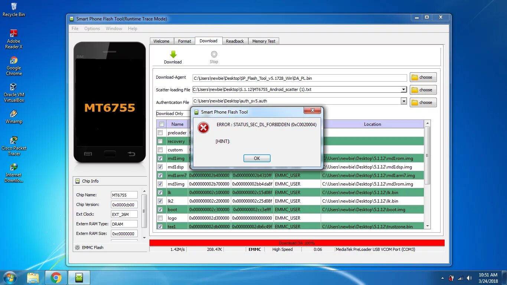This screenshot has height=285, width=507.
Task: Switch to the Welcome tab
Action: tap(161, 41)
